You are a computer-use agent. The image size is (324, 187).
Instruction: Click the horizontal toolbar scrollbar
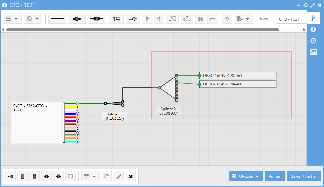(143, 30)
